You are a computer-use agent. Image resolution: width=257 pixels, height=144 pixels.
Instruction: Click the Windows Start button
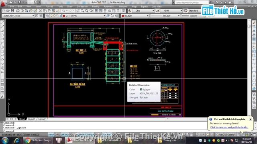[x=5, y=140]
